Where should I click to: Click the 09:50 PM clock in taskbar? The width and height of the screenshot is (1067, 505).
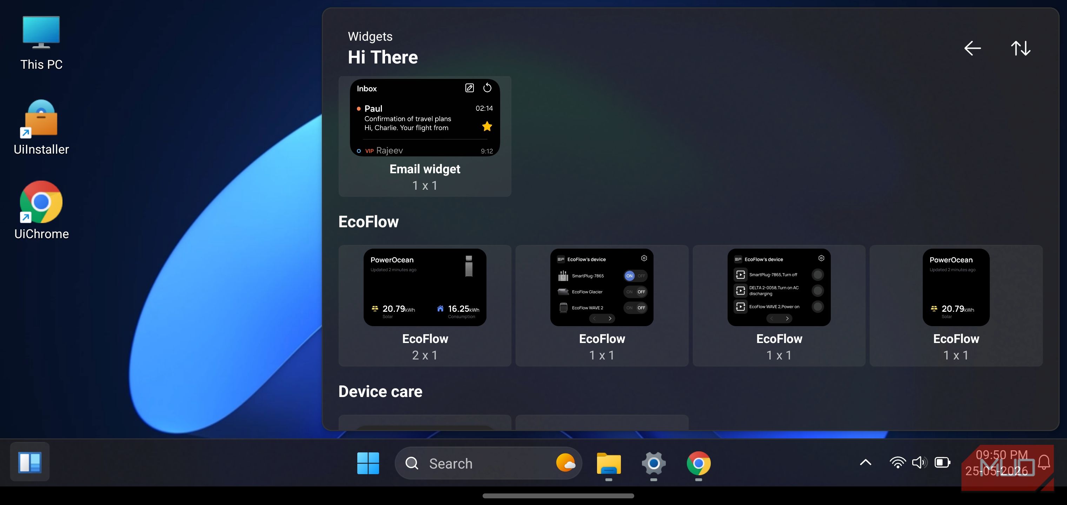[1002, 455]
